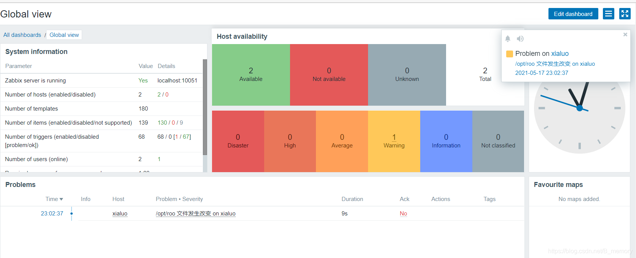The width and height of the screenshot is (636, 258).
Task: Select the Information severity tile
Action: tap(446, 141)
